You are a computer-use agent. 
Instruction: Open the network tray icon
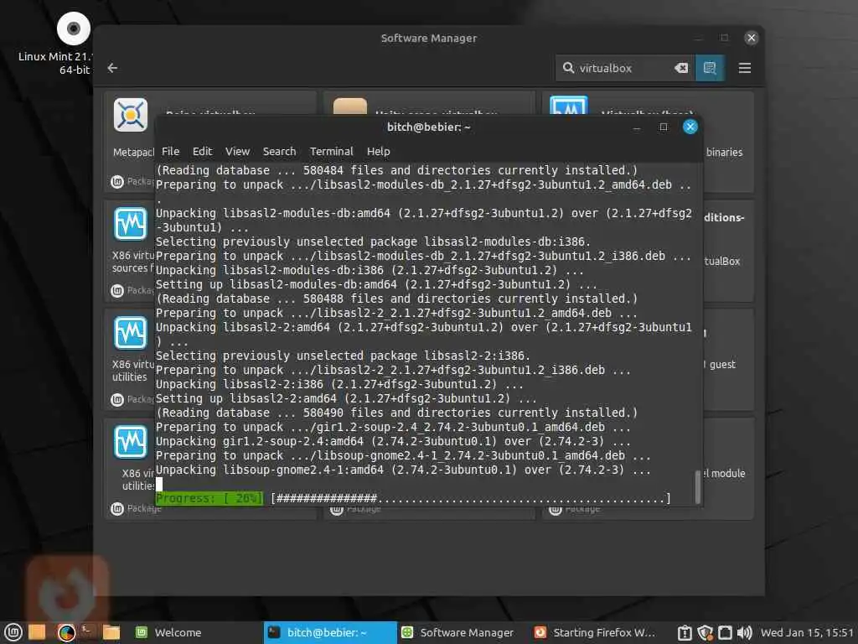coord(725,632)
